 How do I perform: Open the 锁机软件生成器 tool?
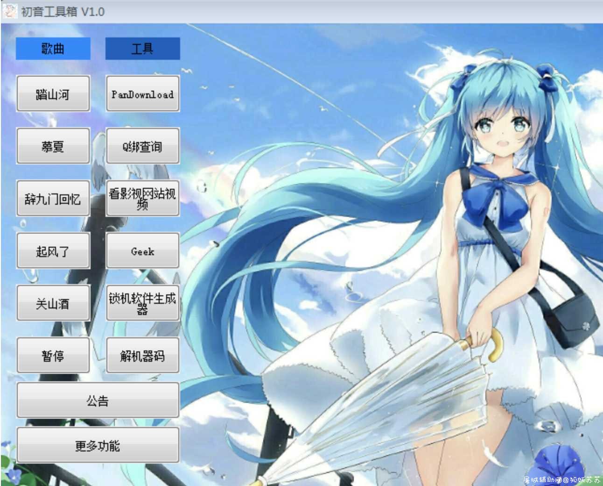[x=143, y=303]
